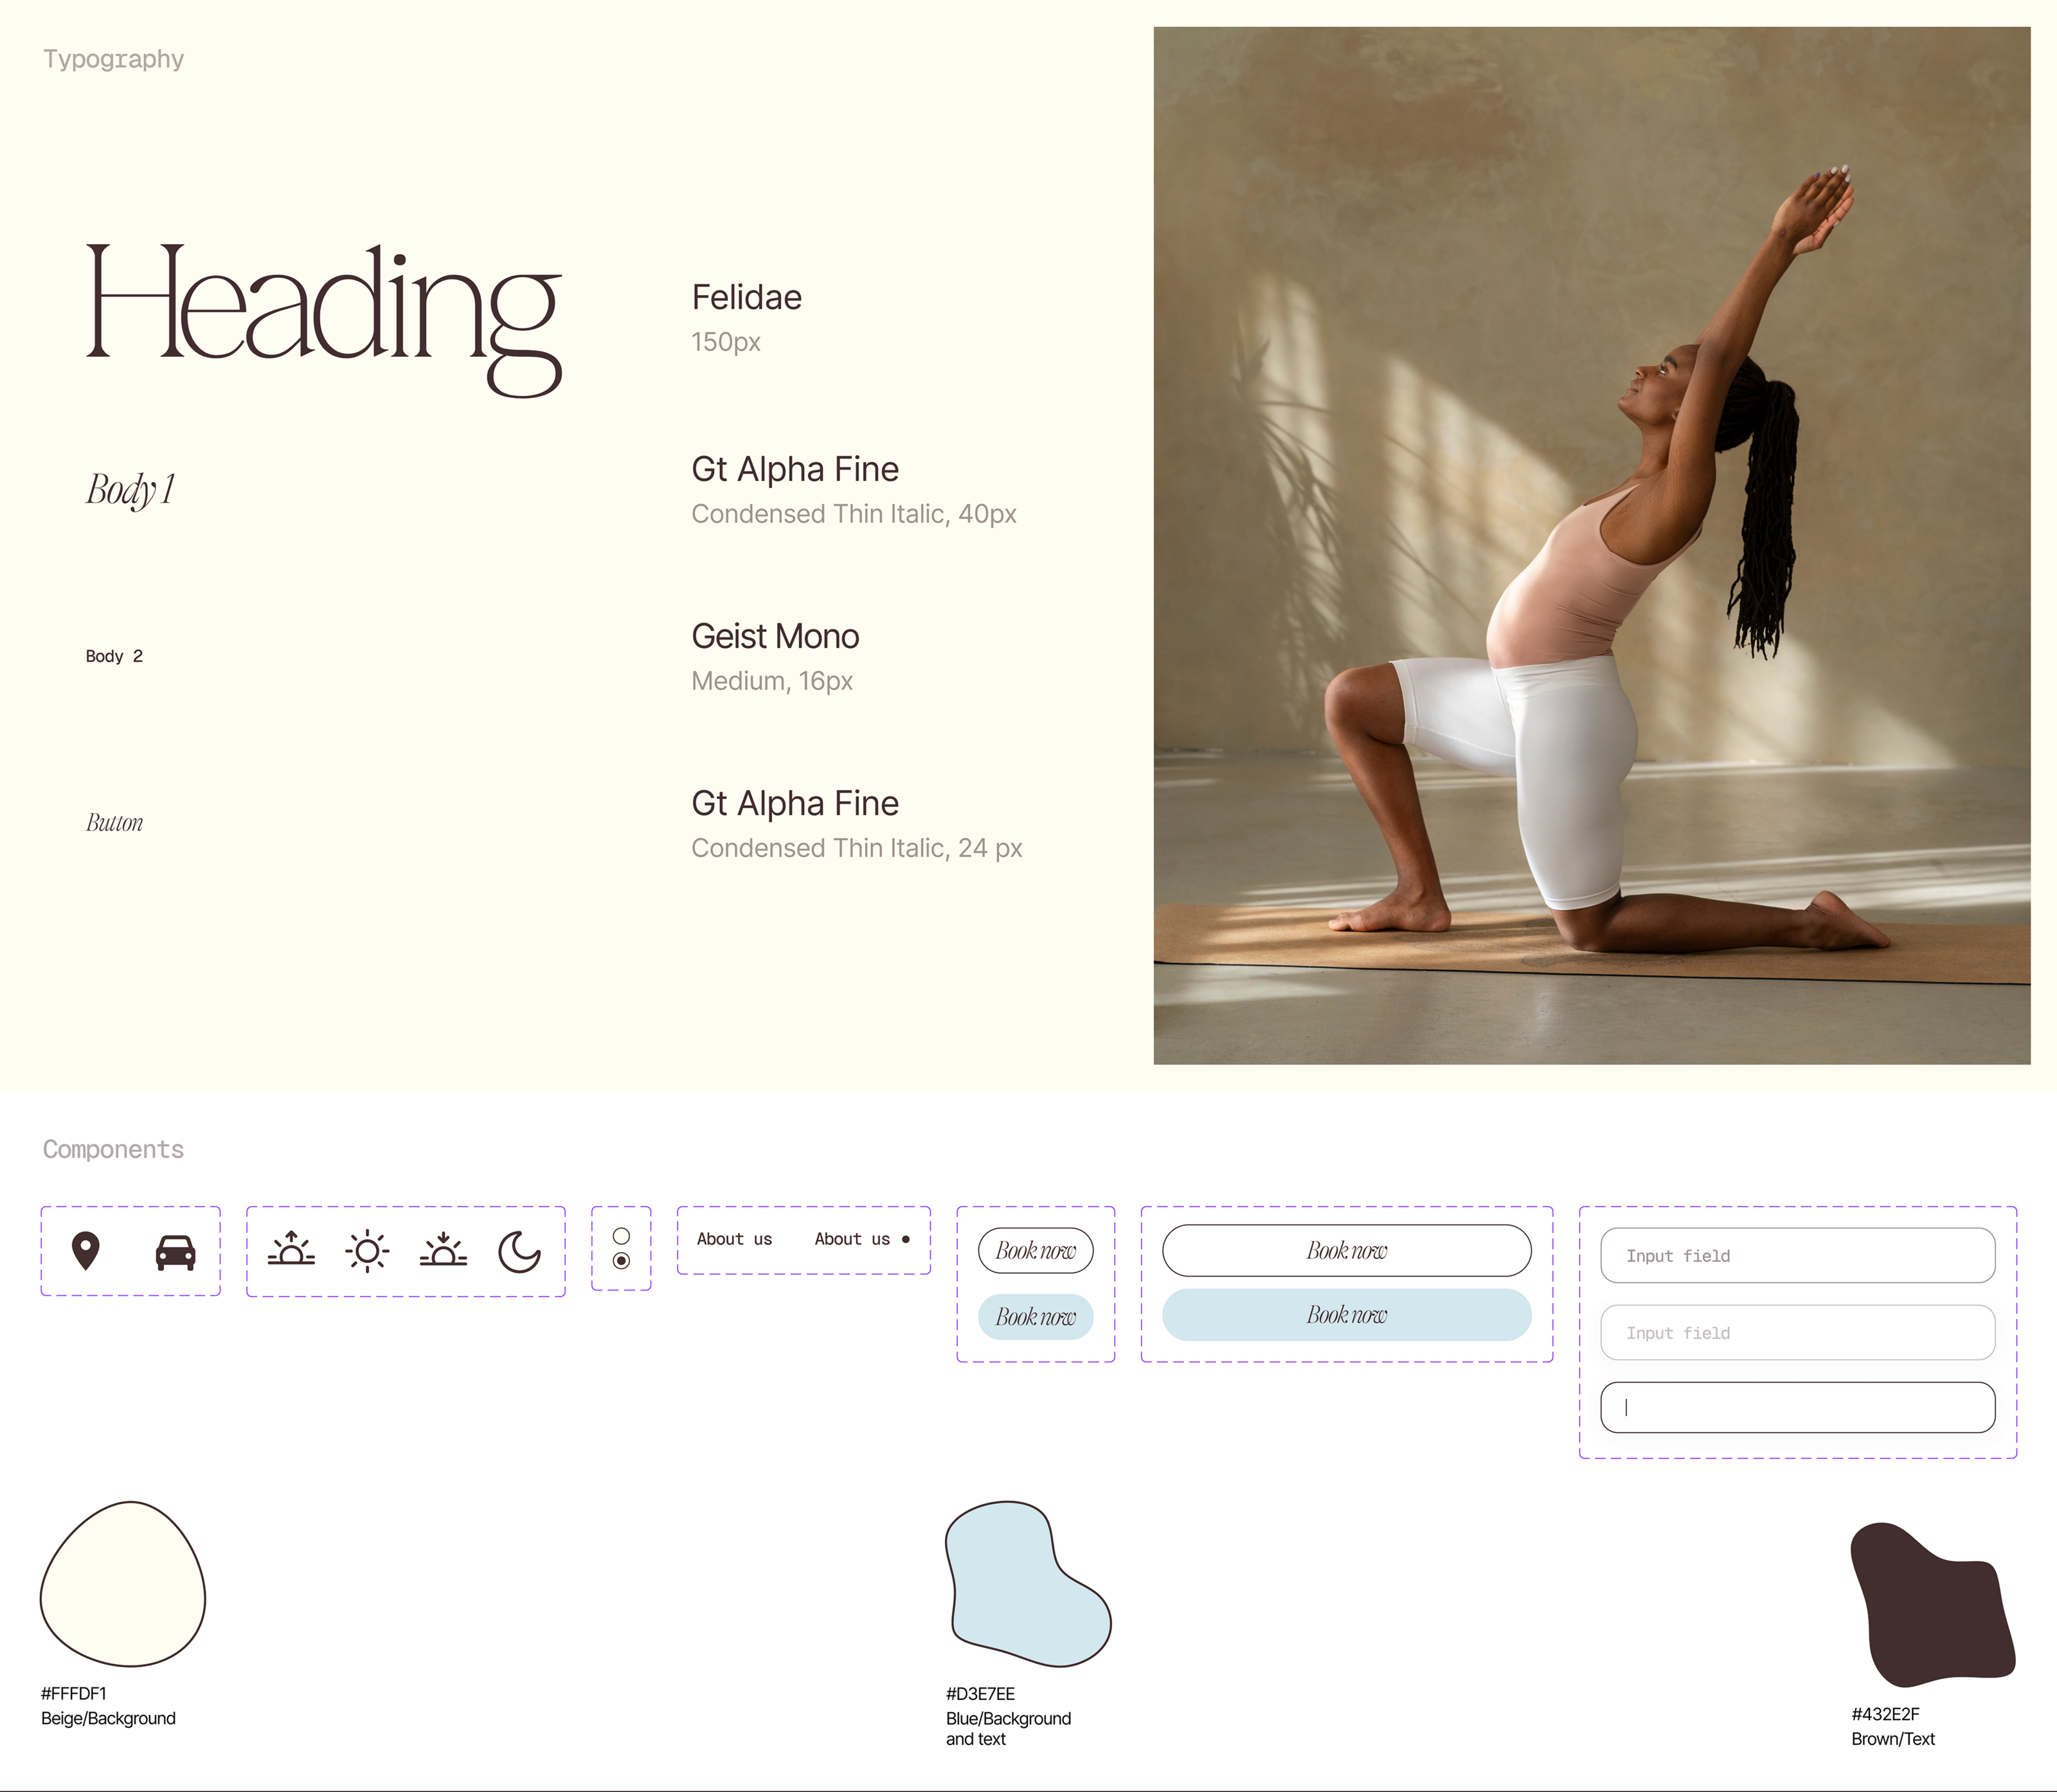
Task: Open the active About us item with dot
Action: coord(862,1239)
